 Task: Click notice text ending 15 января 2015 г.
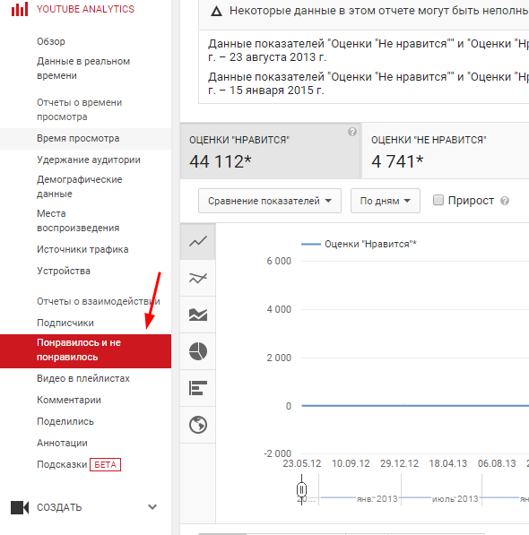click(x=369, y=83)
